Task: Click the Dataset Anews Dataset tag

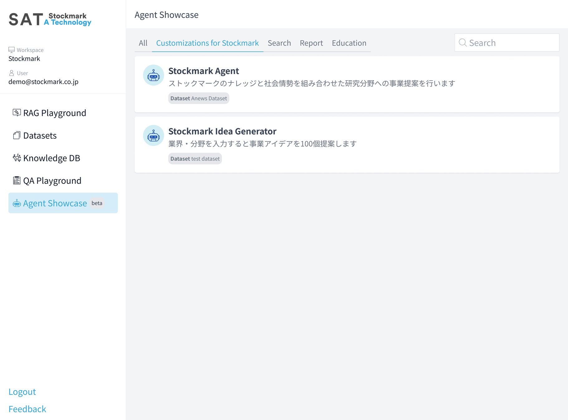Action: point(199,98)
